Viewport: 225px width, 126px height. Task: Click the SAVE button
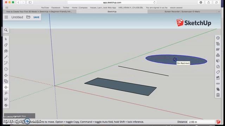pyautogui.click(x=36, y=17)
